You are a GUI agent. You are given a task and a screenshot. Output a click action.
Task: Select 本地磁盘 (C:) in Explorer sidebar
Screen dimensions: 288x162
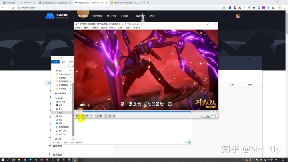click(x=63, y=127)
